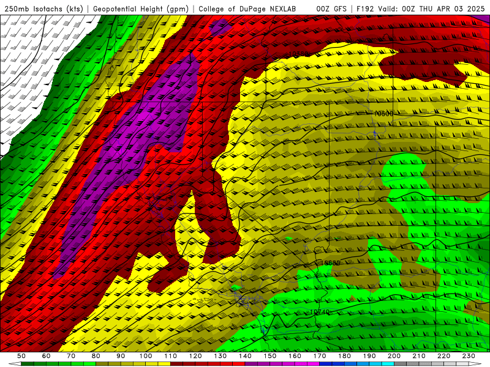
Task: Click the 200 value on the color scale
Action: click(x=394, y=356)
